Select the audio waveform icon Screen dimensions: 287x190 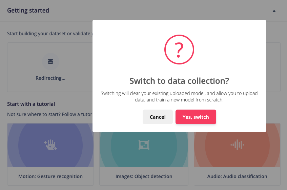(x=237, y=145)
